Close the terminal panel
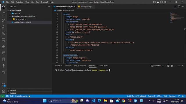This screenshot has width=186, height=104. click(x=183, y=66)
